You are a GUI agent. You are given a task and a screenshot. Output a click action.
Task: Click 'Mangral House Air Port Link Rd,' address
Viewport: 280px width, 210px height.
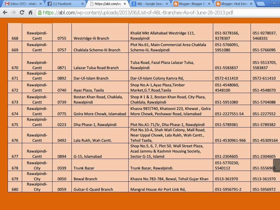tap(158, 189)
